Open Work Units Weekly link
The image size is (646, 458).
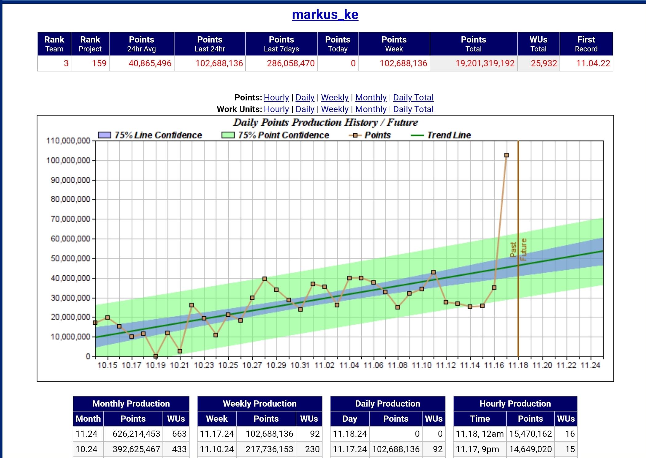pos(335,109)
